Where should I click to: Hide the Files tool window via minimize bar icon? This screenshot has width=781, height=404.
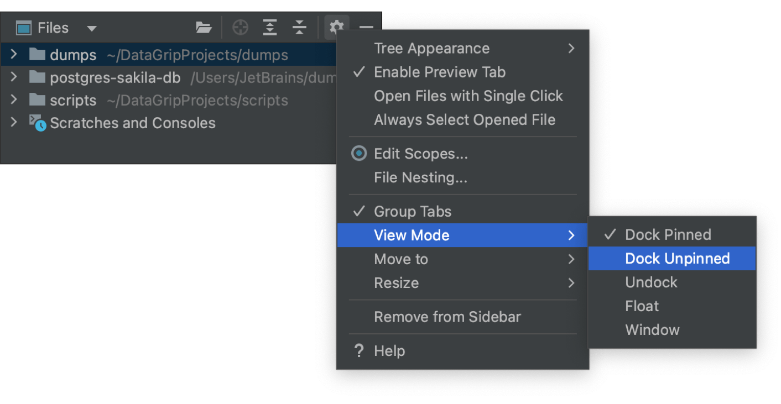[x=365, y=27]
